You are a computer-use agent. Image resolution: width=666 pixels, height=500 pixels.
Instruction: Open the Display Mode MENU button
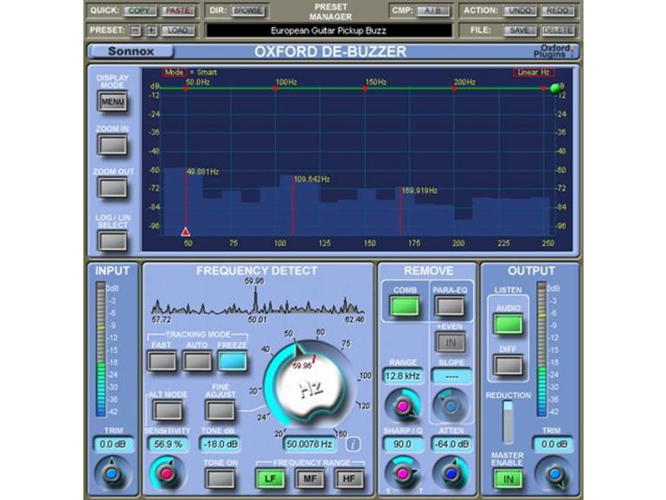click(112, 102)
